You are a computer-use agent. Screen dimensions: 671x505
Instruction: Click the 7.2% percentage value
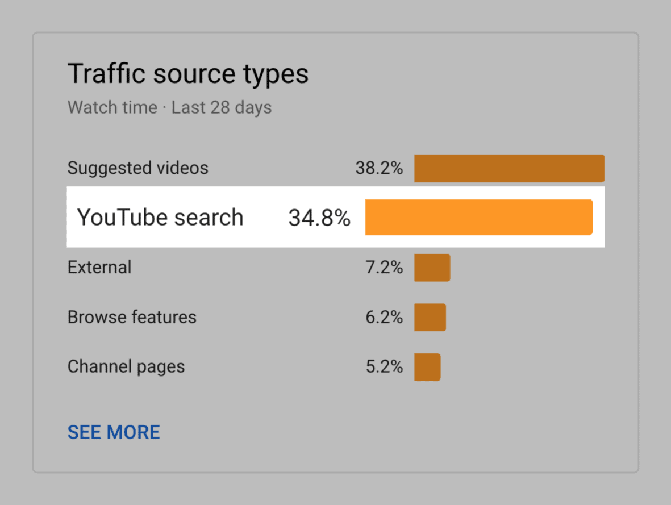tap(385, 268)
